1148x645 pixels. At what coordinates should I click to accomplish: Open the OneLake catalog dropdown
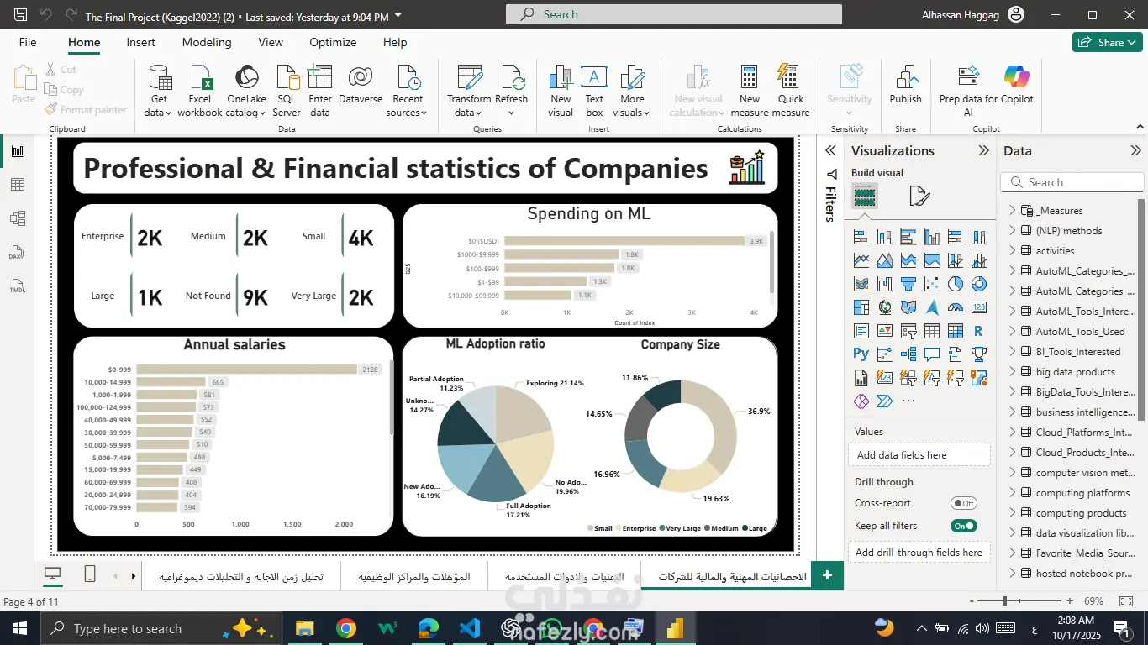246,91
